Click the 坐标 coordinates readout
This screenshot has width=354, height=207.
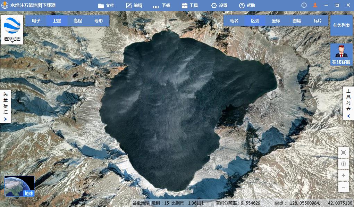click(314, 203)
